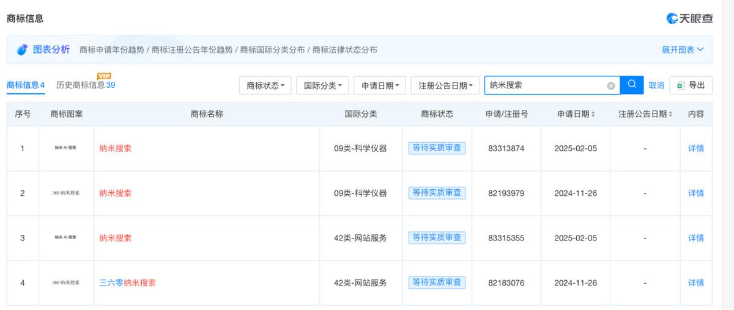The width and height of the screenshot is (734, 310).
Task: Expand the charts via 展开图表
Action: (682, 49)
